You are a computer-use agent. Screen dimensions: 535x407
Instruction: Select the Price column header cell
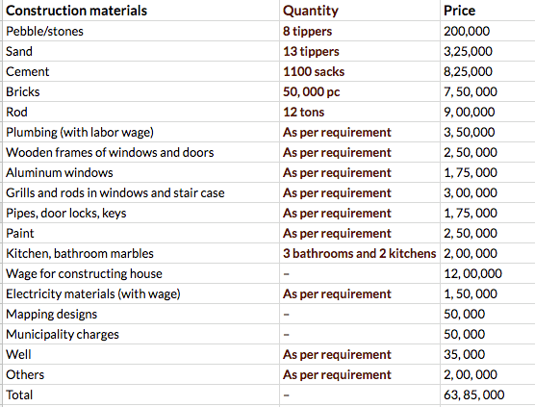(488, 11)
